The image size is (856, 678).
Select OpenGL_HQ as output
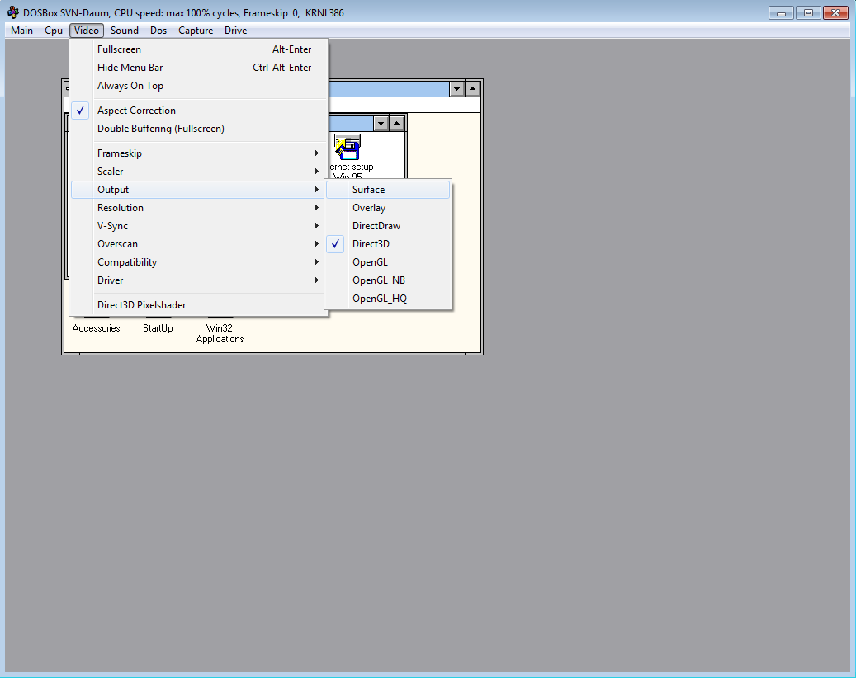point(379,299)
